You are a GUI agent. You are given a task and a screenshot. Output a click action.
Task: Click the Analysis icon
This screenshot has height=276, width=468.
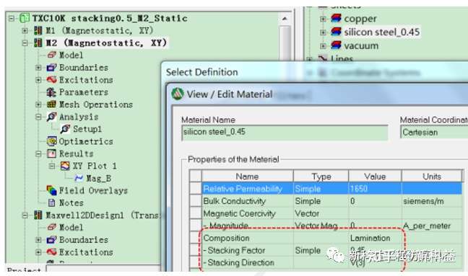click(51, 117)
